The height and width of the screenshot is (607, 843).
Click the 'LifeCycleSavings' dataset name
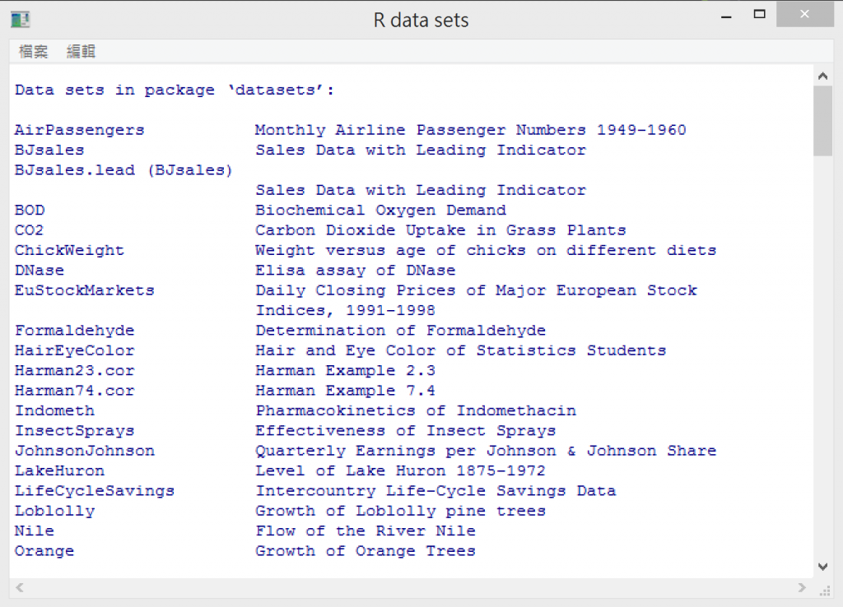point(95,491)
